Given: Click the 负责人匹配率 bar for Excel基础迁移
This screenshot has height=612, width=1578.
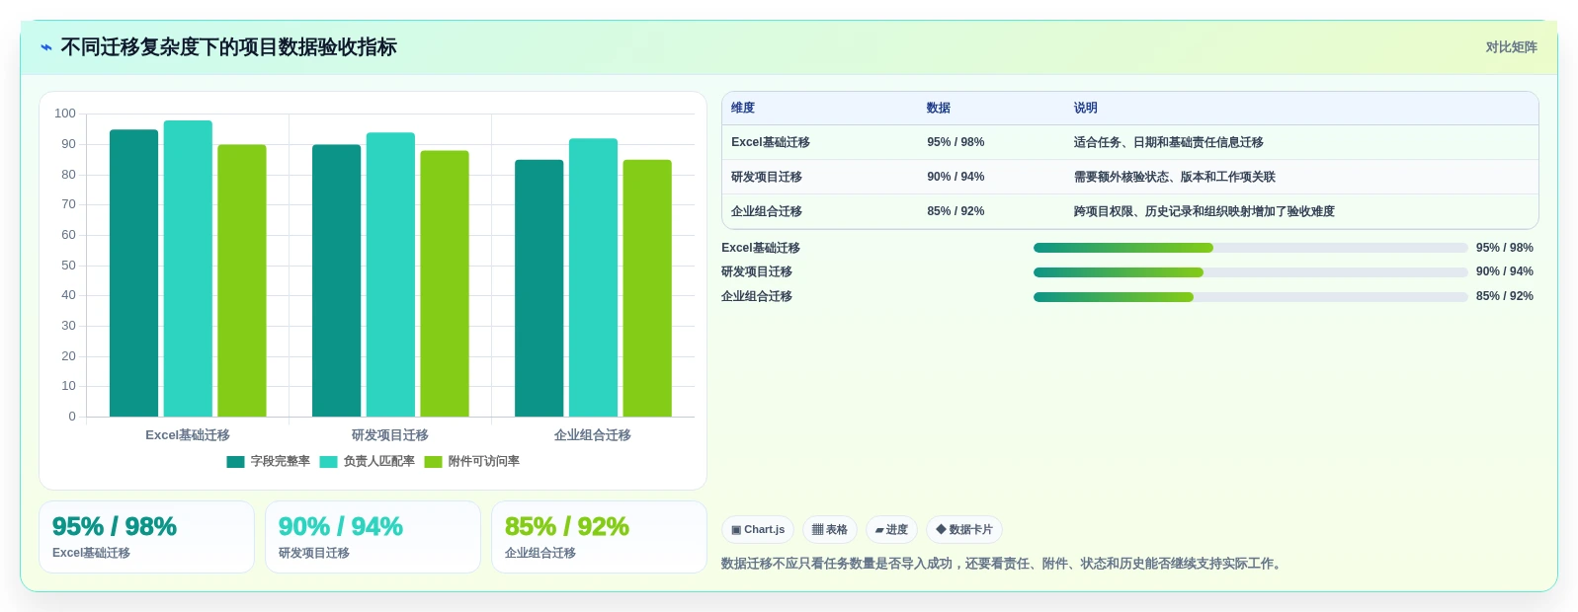Looking at the screenshot, I should click(188, 268).
